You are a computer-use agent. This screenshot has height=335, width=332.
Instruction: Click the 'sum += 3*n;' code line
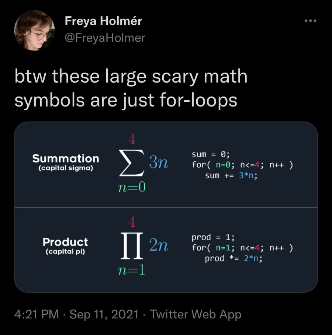click(231, 175)
